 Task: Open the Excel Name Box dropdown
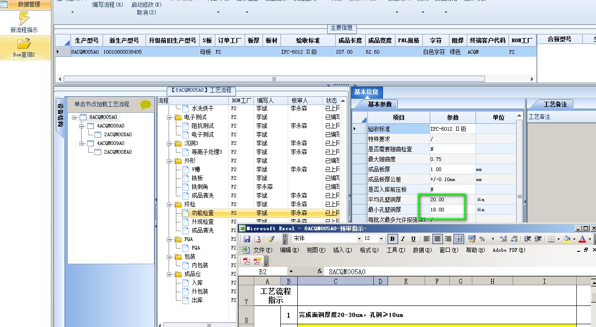[290, 272]
